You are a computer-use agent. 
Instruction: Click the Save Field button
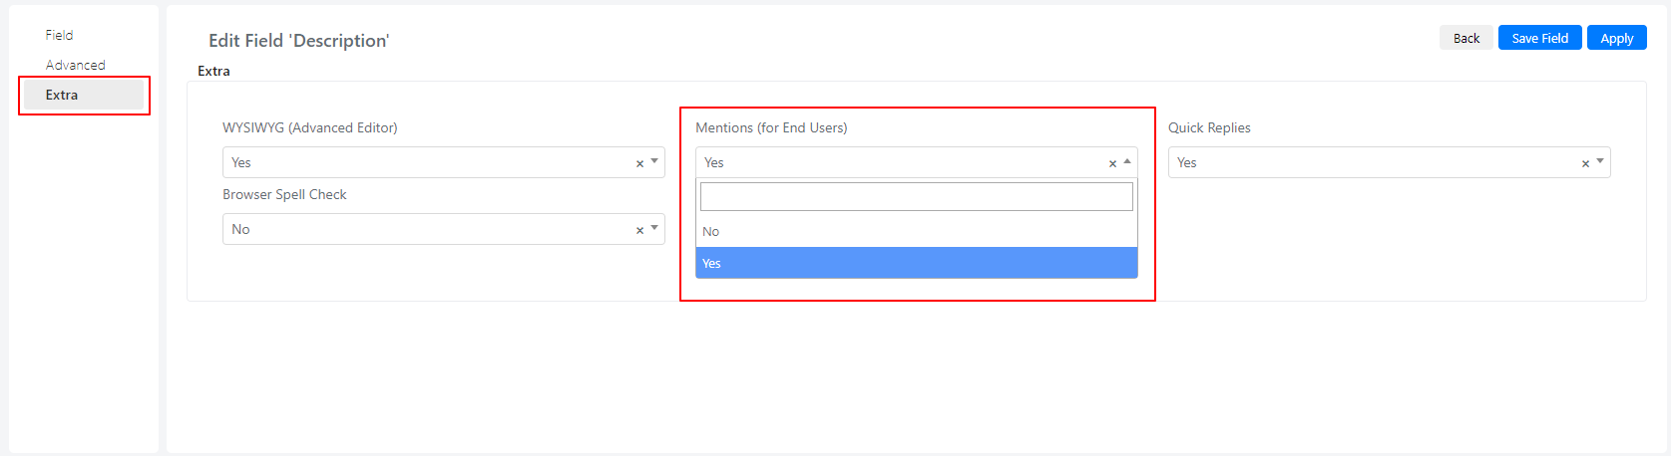[x=1539, y=38]
